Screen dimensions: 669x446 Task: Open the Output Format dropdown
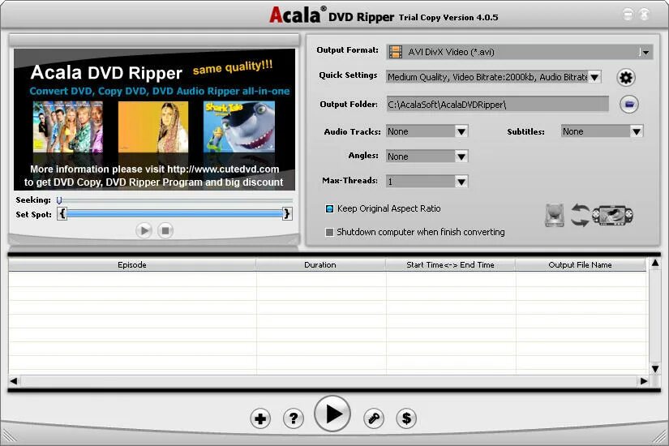pyautogui.click(x=645, y=52)
